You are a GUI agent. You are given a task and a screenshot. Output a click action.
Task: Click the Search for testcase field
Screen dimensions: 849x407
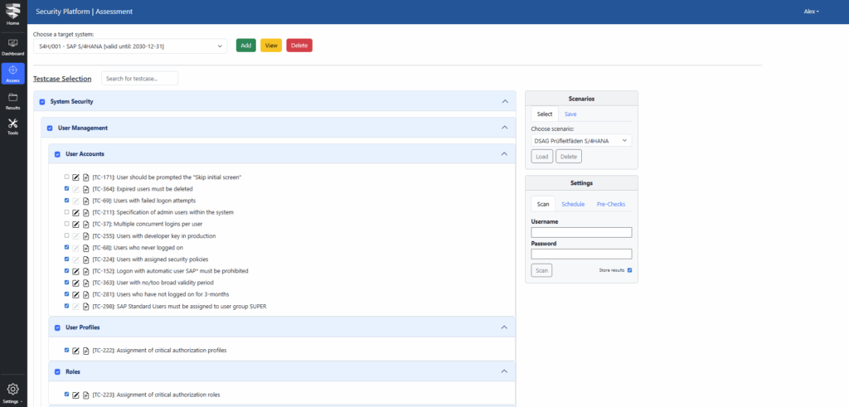(x=139, y=78)
